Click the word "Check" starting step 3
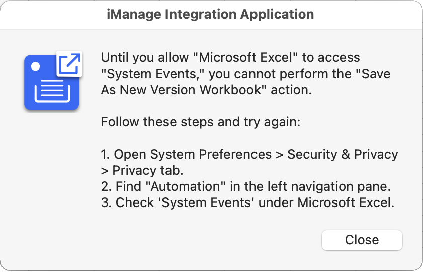 click(131, 202)
